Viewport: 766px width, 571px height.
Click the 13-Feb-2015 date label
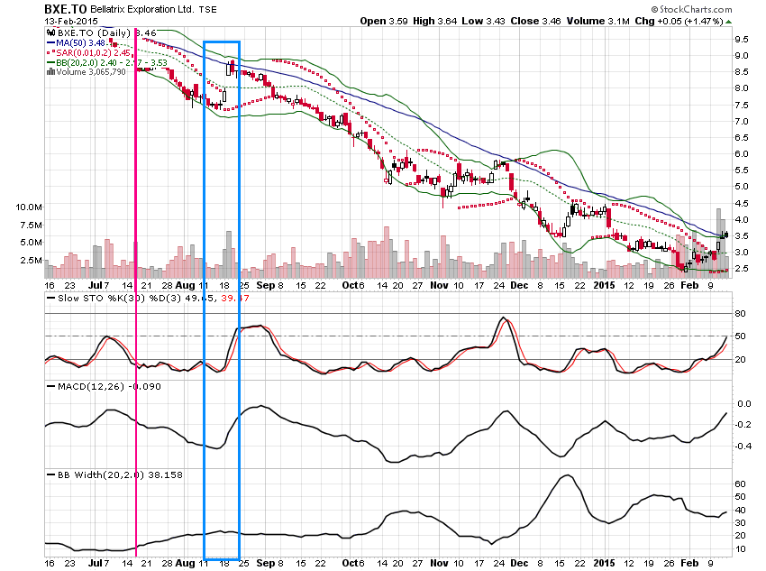tap(71, 21)
